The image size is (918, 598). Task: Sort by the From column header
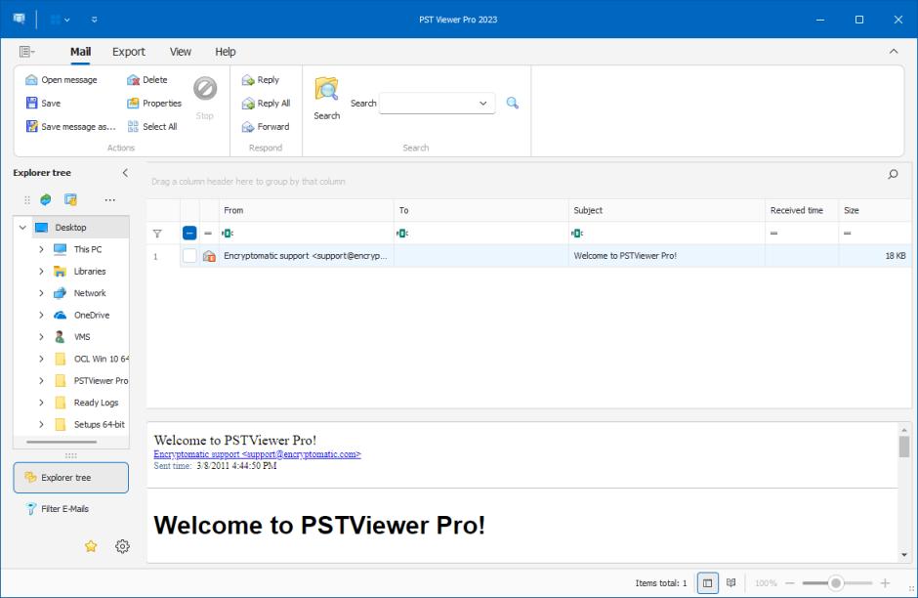[306, 210]
